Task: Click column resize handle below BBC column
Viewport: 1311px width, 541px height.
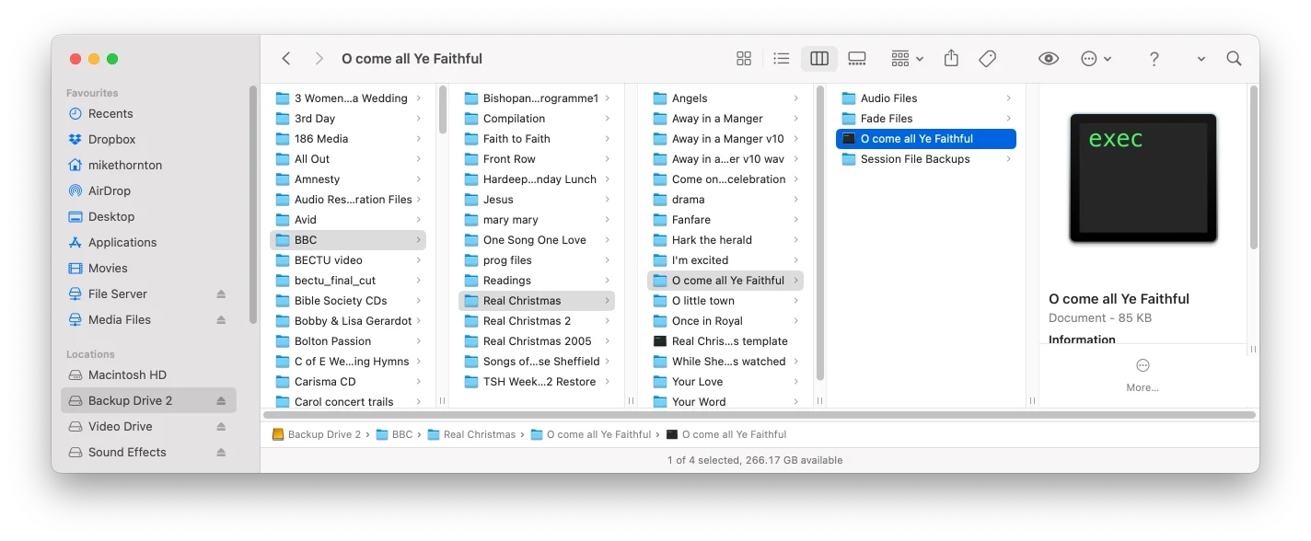Action: [443, 401]
